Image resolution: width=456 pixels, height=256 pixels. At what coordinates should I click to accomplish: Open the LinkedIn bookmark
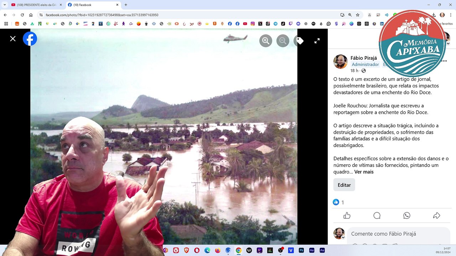(x=382, y=24)
